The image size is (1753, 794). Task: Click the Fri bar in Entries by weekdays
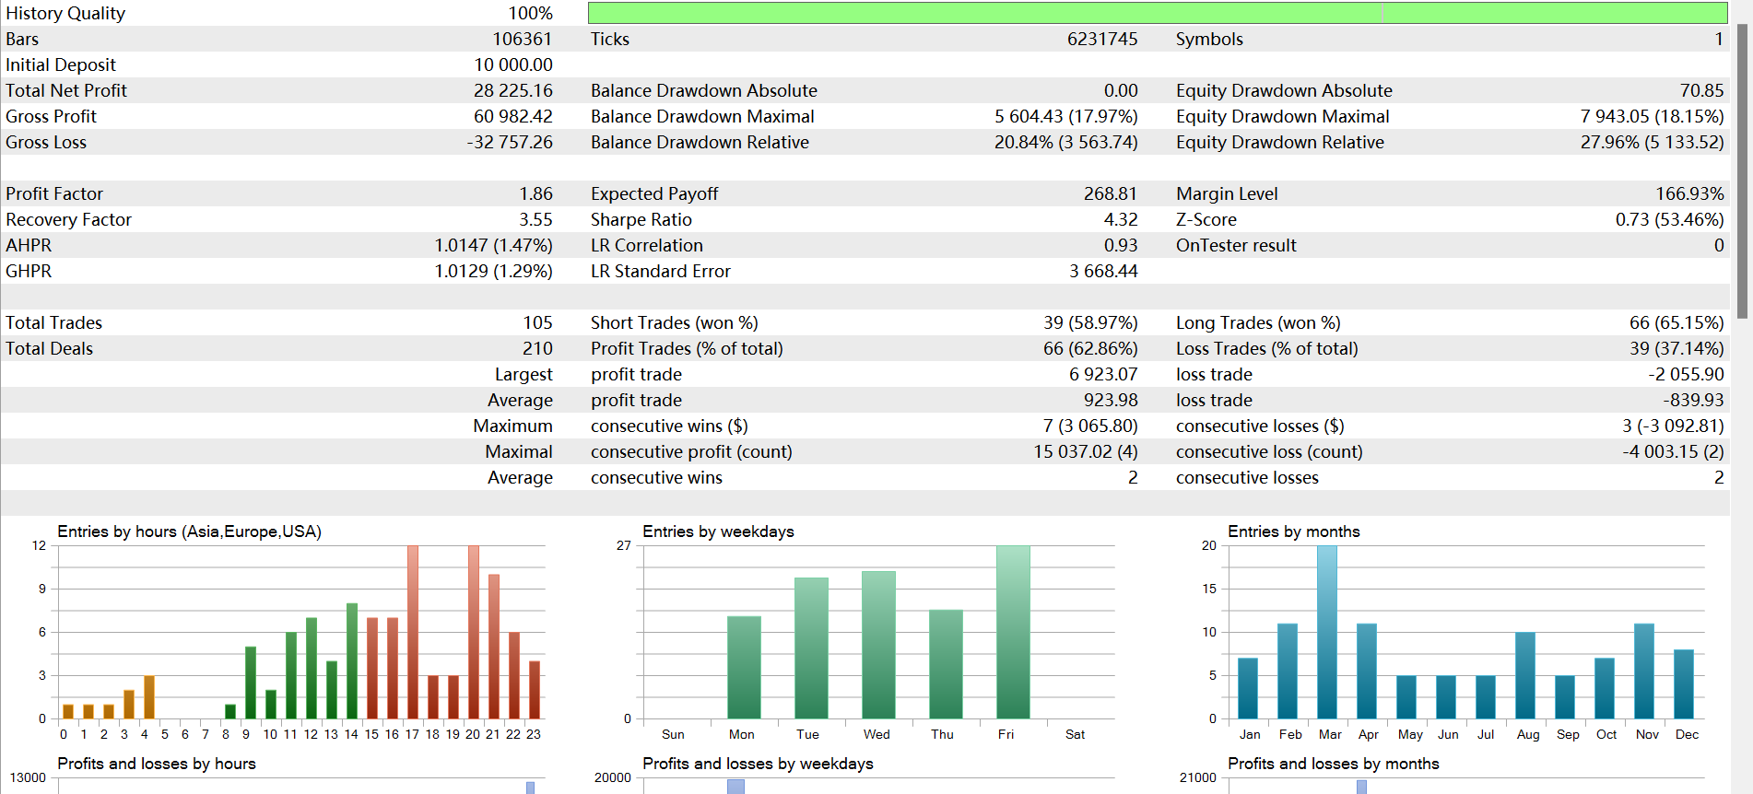click(1013, 632)
